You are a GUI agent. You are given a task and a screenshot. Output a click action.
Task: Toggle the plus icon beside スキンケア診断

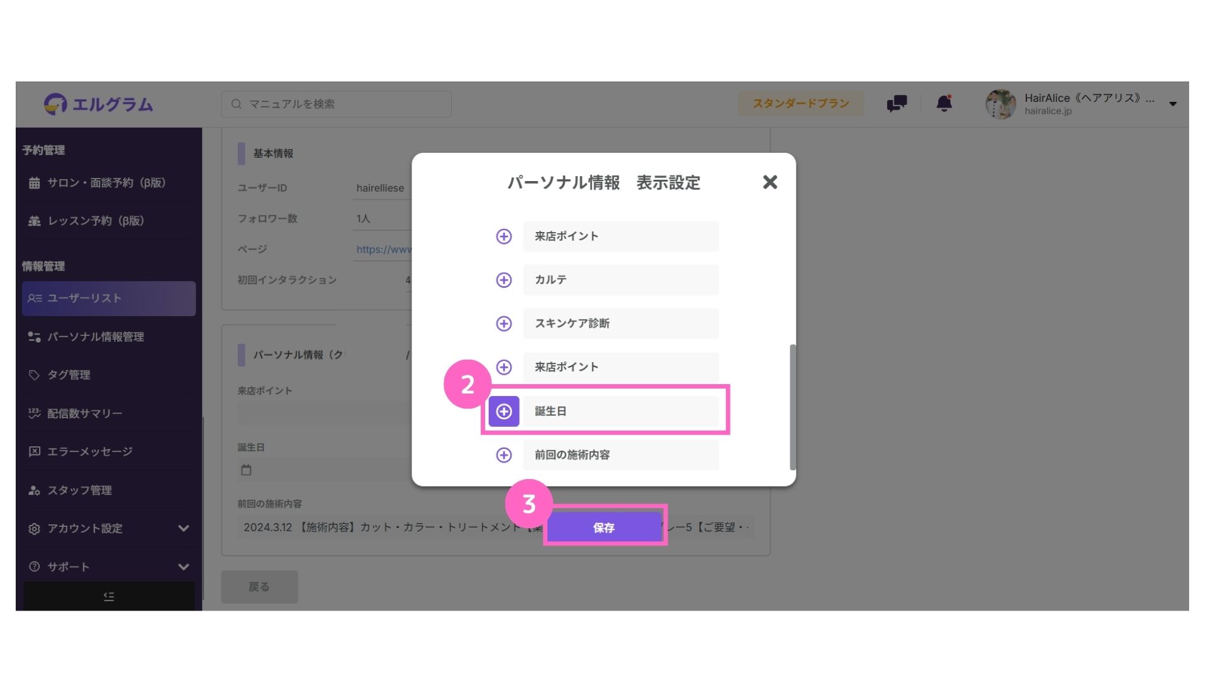click(503, 323)
